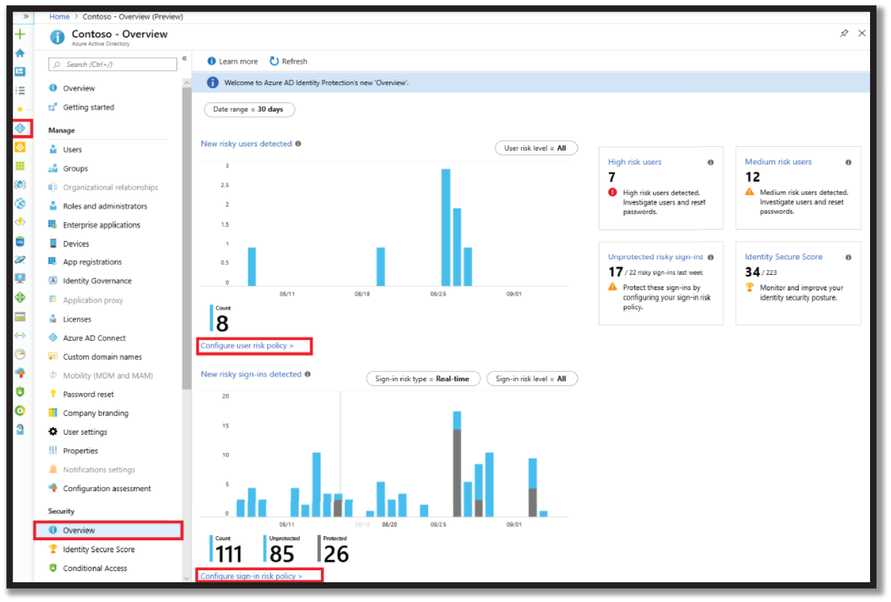Screen dimensions: 891x602
Task: Click the Favorites star icon
Action: [20, 109]
